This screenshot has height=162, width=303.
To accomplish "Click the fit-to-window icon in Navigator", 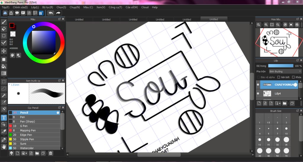I will pyautogui.click(x=272, y=25).
